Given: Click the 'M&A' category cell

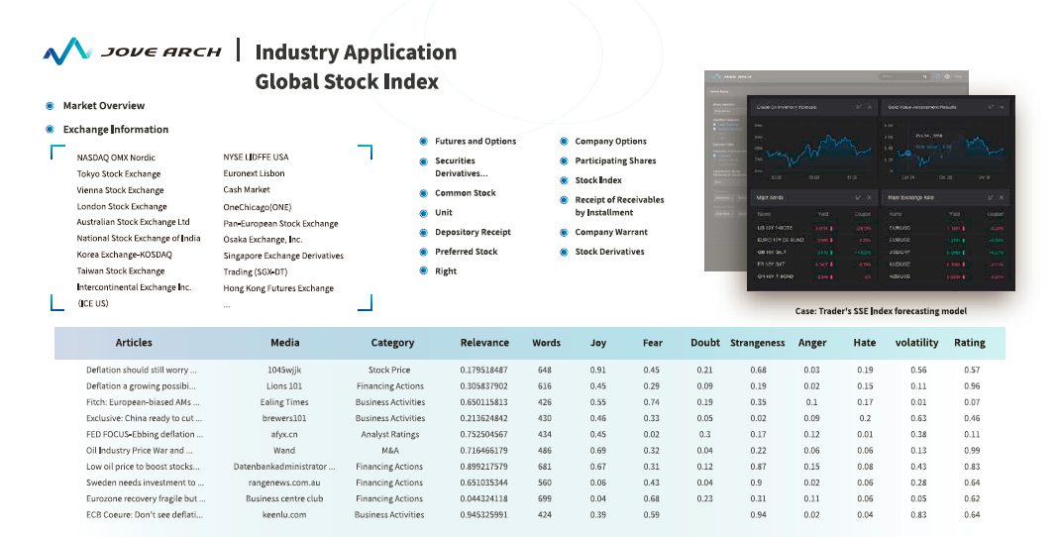Looking at the screenshot, I should click(x=389, y=450).
